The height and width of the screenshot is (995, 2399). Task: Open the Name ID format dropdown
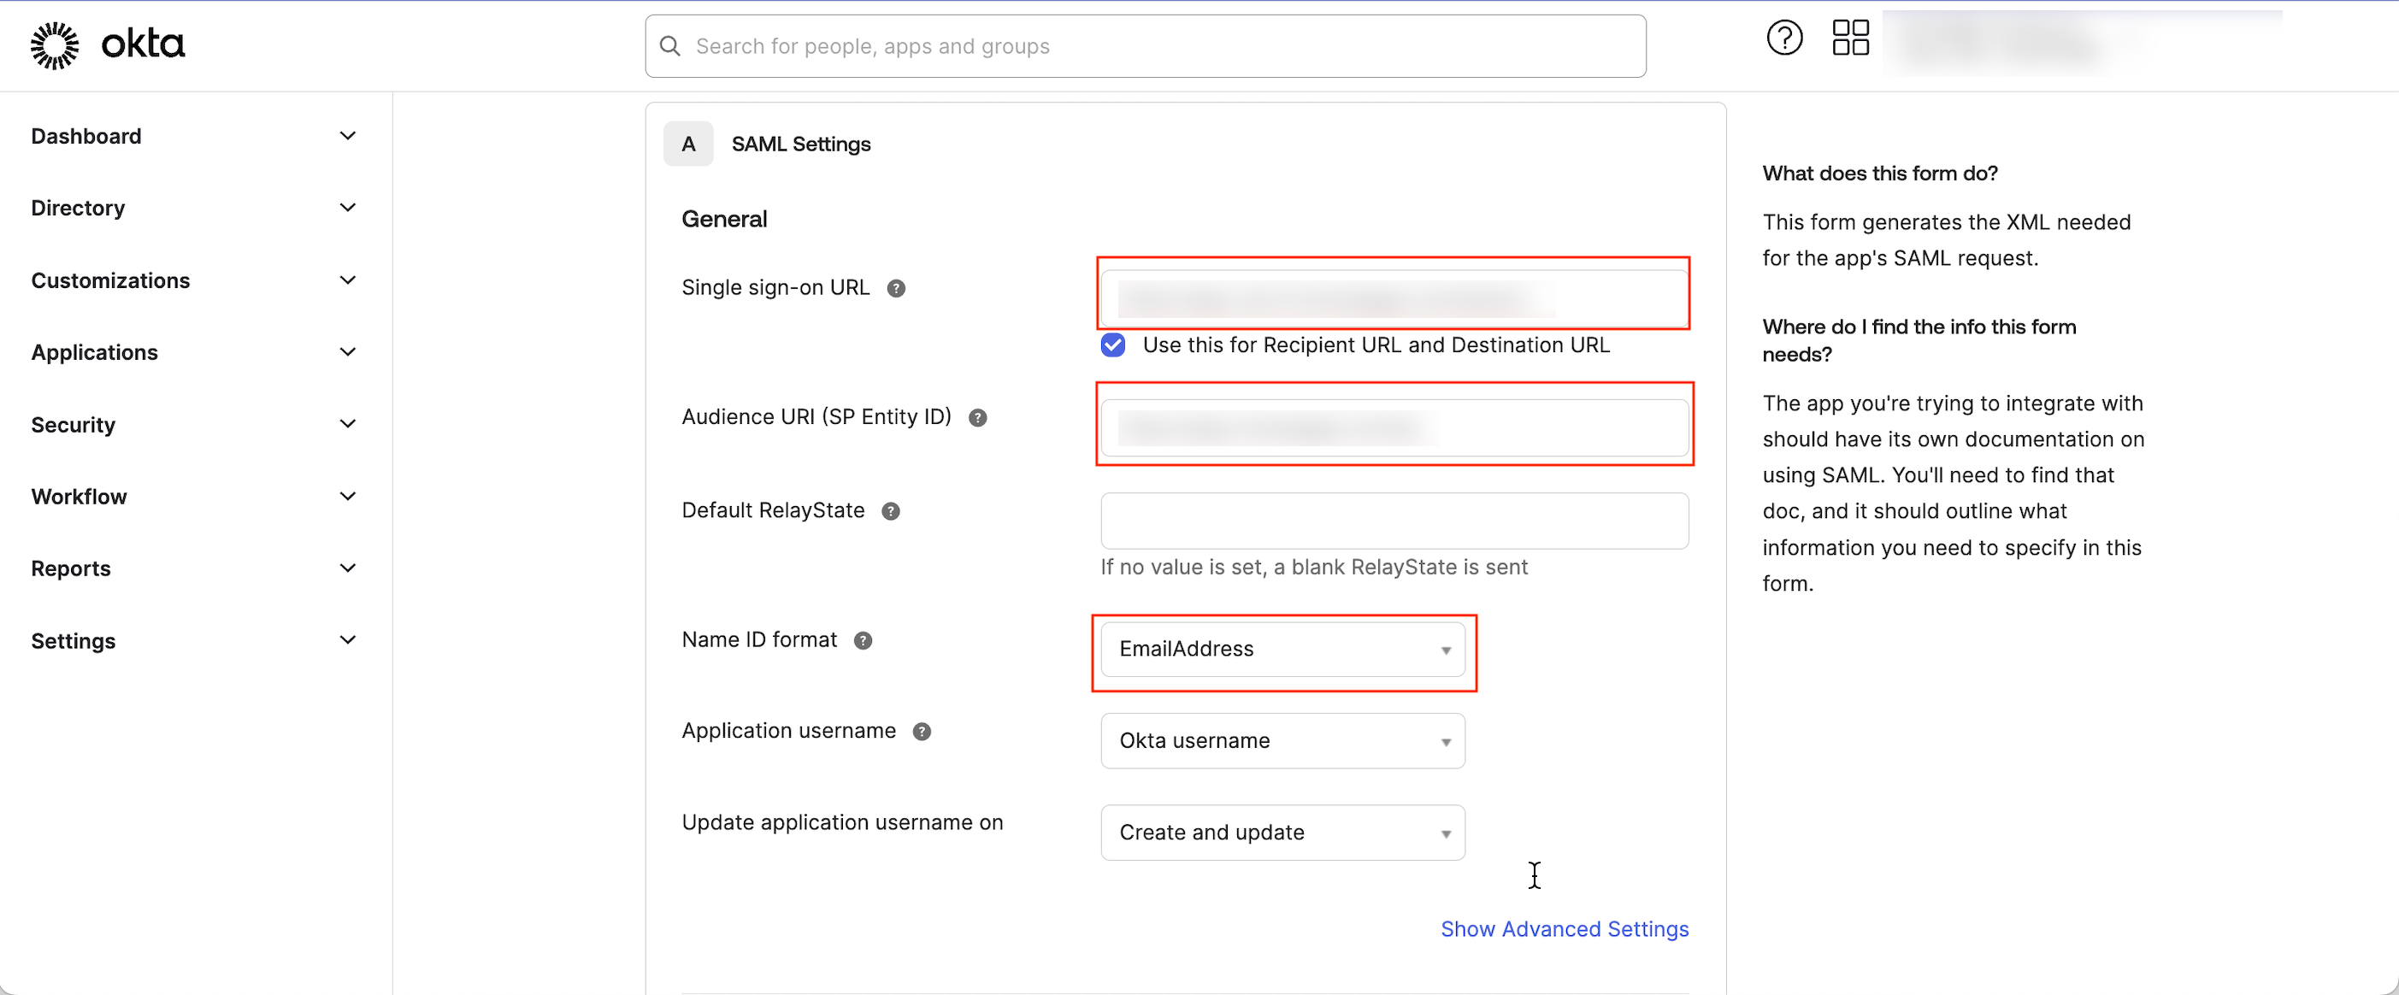click(1282, 649)
